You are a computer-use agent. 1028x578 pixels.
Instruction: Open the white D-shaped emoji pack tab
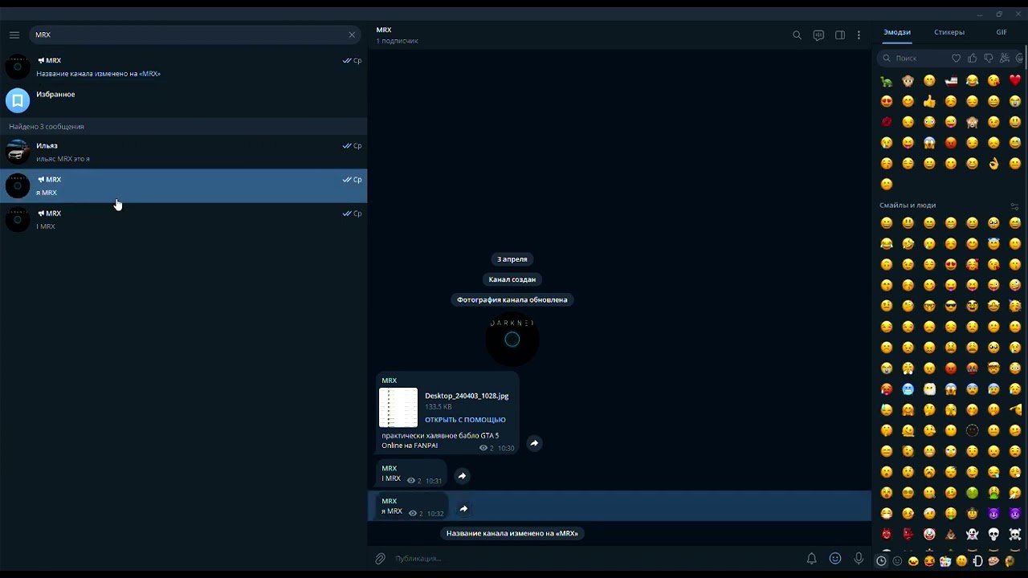[x=977, y=561]
